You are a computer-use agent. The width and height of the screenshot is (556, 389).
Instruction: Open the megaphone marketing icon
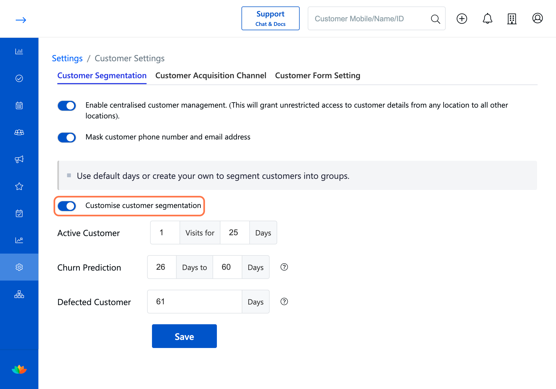click(x=19, y=159)
